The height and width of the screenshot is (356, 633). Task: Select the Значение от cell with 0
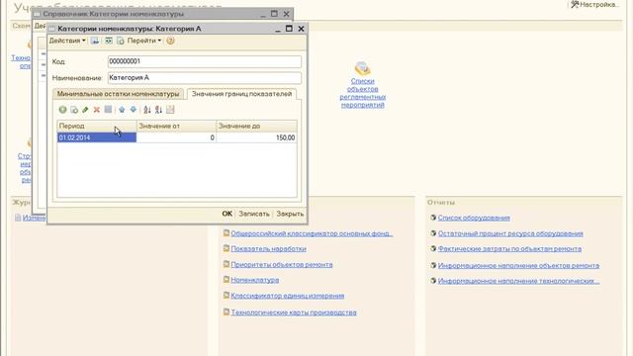[x=176, y=137]
